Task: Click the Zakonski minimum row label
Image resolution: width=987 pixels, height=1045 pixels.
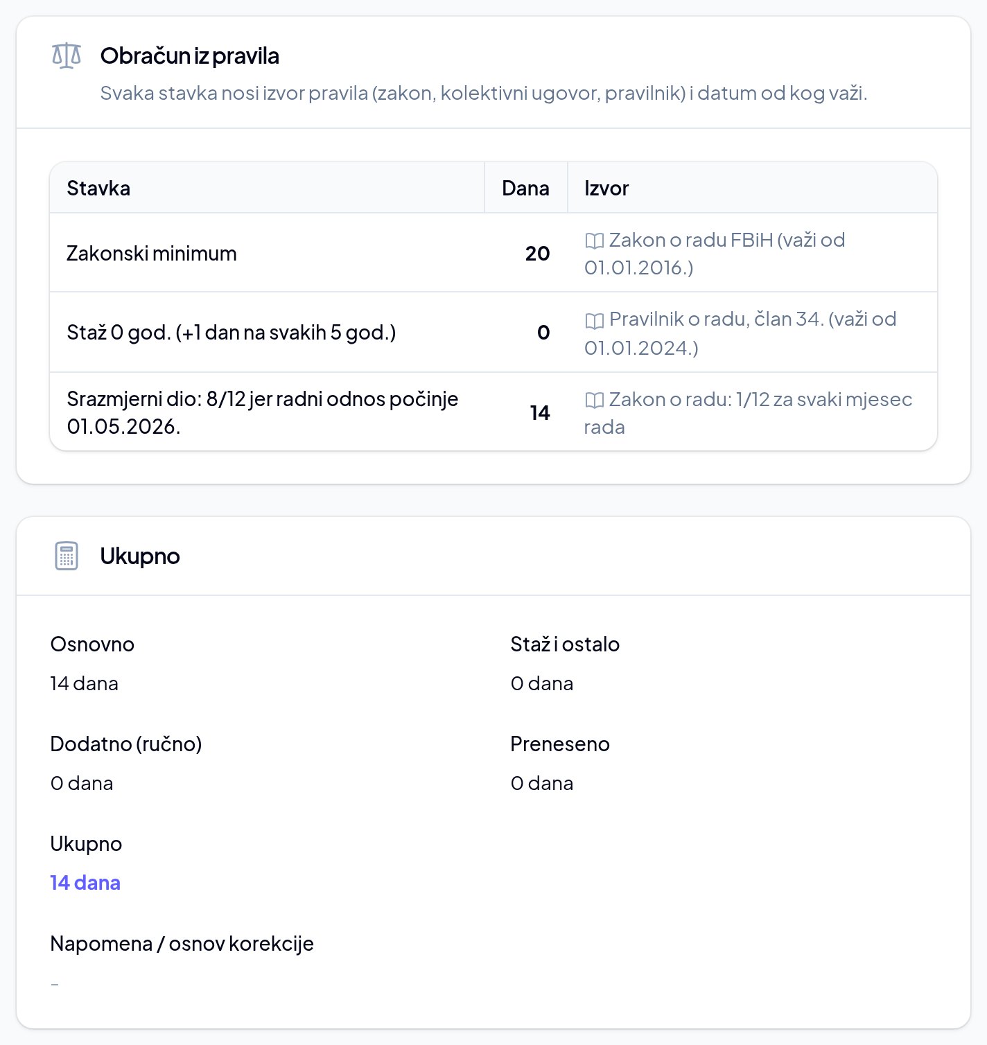Action: point(152,253)
